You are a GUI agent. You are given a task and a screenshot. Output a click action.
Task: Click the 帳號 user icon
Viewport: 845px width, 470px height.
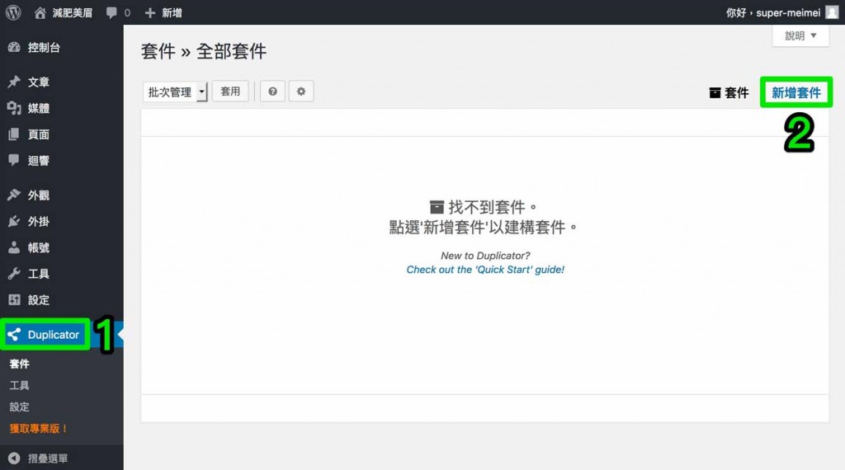pyautogui.click(x=14, y=247)
